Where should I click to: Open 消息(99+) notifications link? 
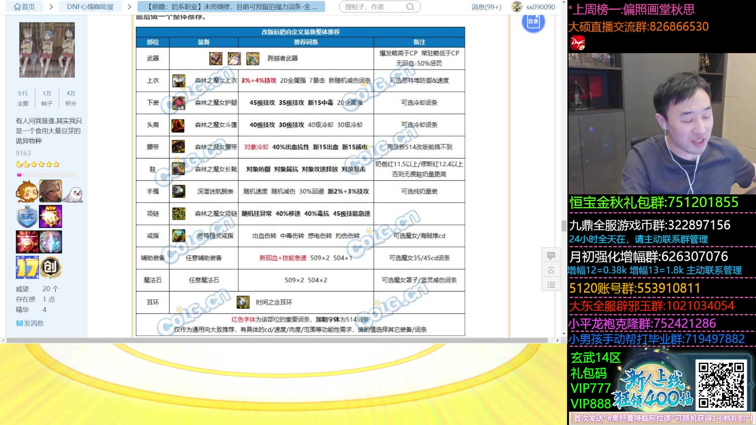486,7
